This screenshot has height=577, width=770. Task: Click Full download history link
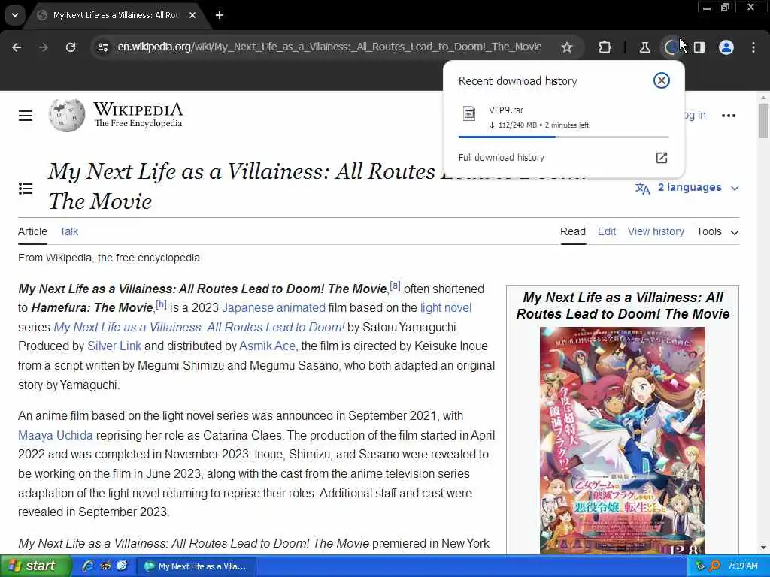(502, 158)
